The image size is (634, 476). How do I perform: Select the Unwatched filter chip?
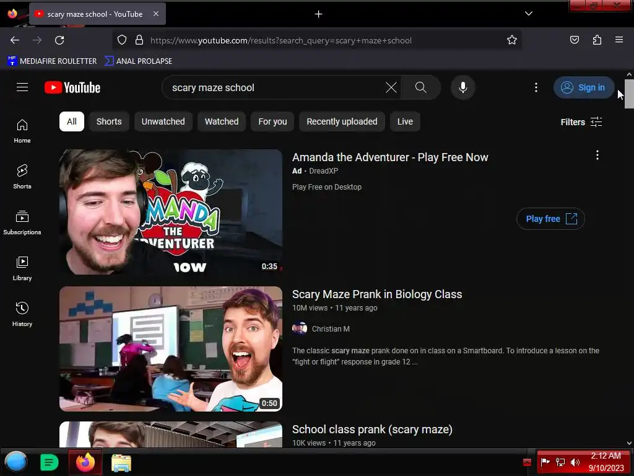click(163, 121)
